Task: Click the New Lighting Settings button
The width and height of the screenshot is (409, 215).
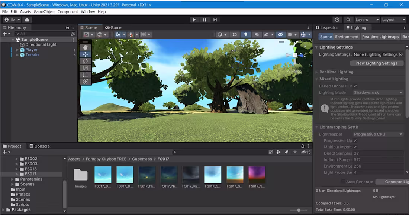Action: click(376, 63)
